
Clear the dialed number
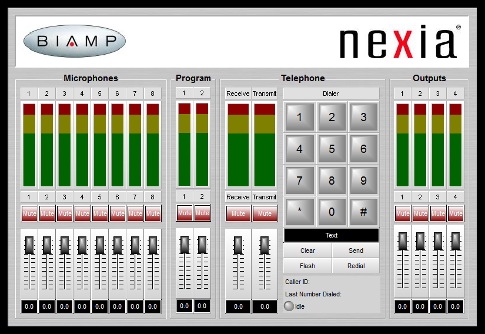(x=307, y=250)
